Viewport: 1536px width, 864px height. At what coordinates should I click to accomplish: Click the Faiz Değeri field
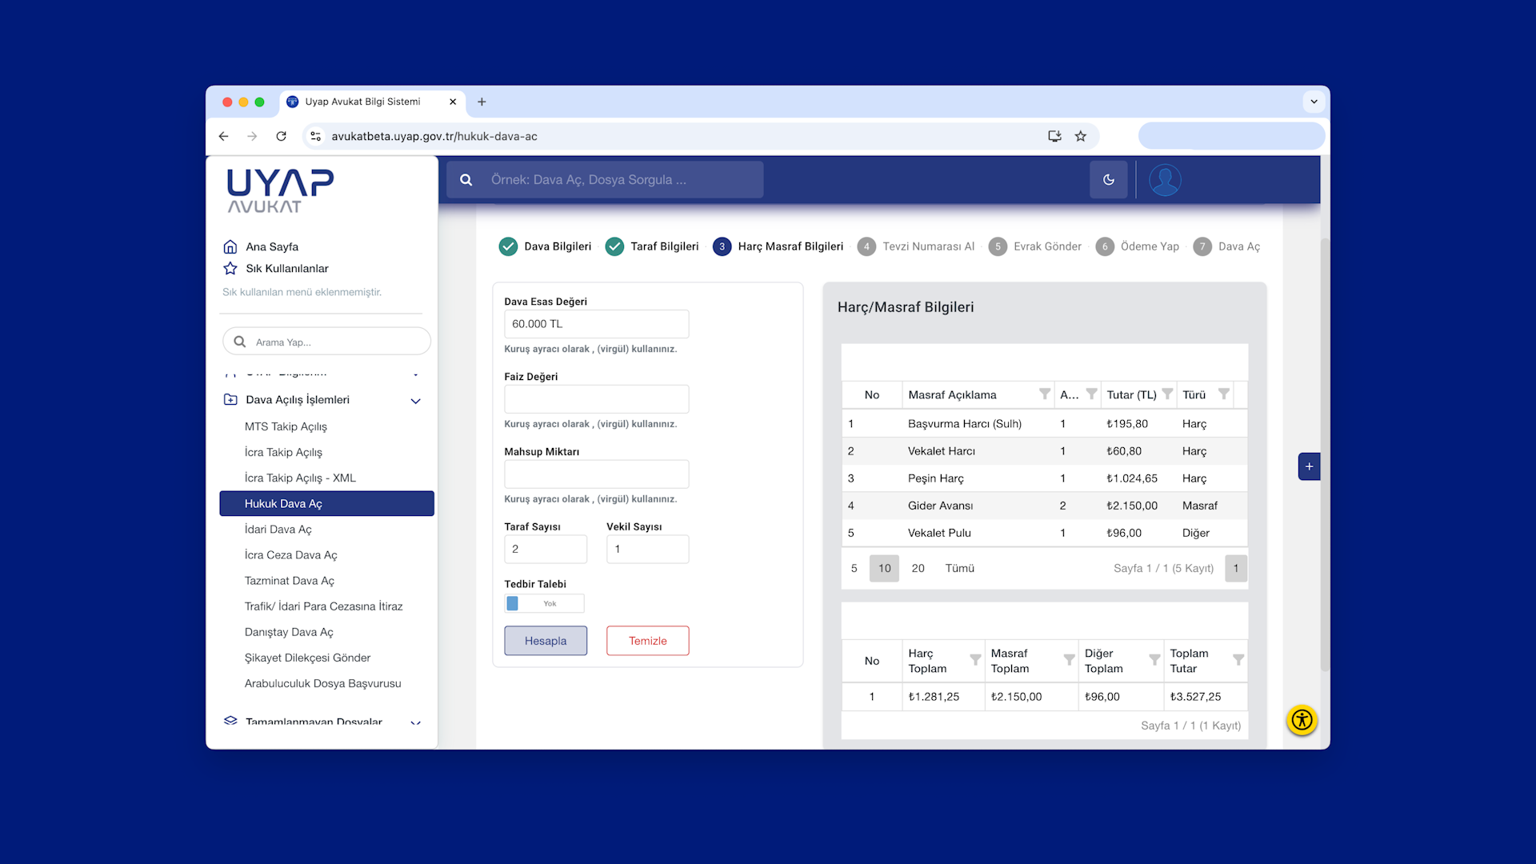(596, 399)
